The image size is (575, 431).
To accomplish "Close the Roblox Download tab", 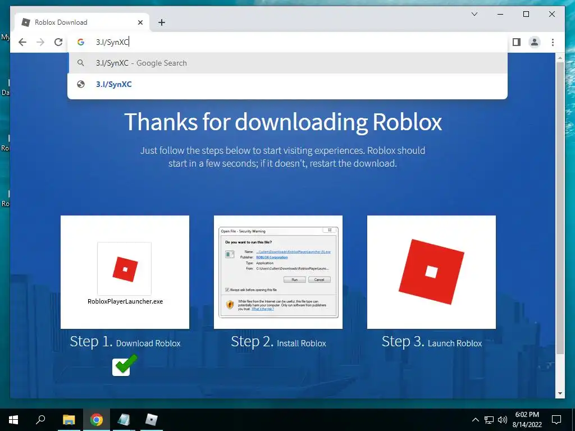I will (x=140, y=22).
